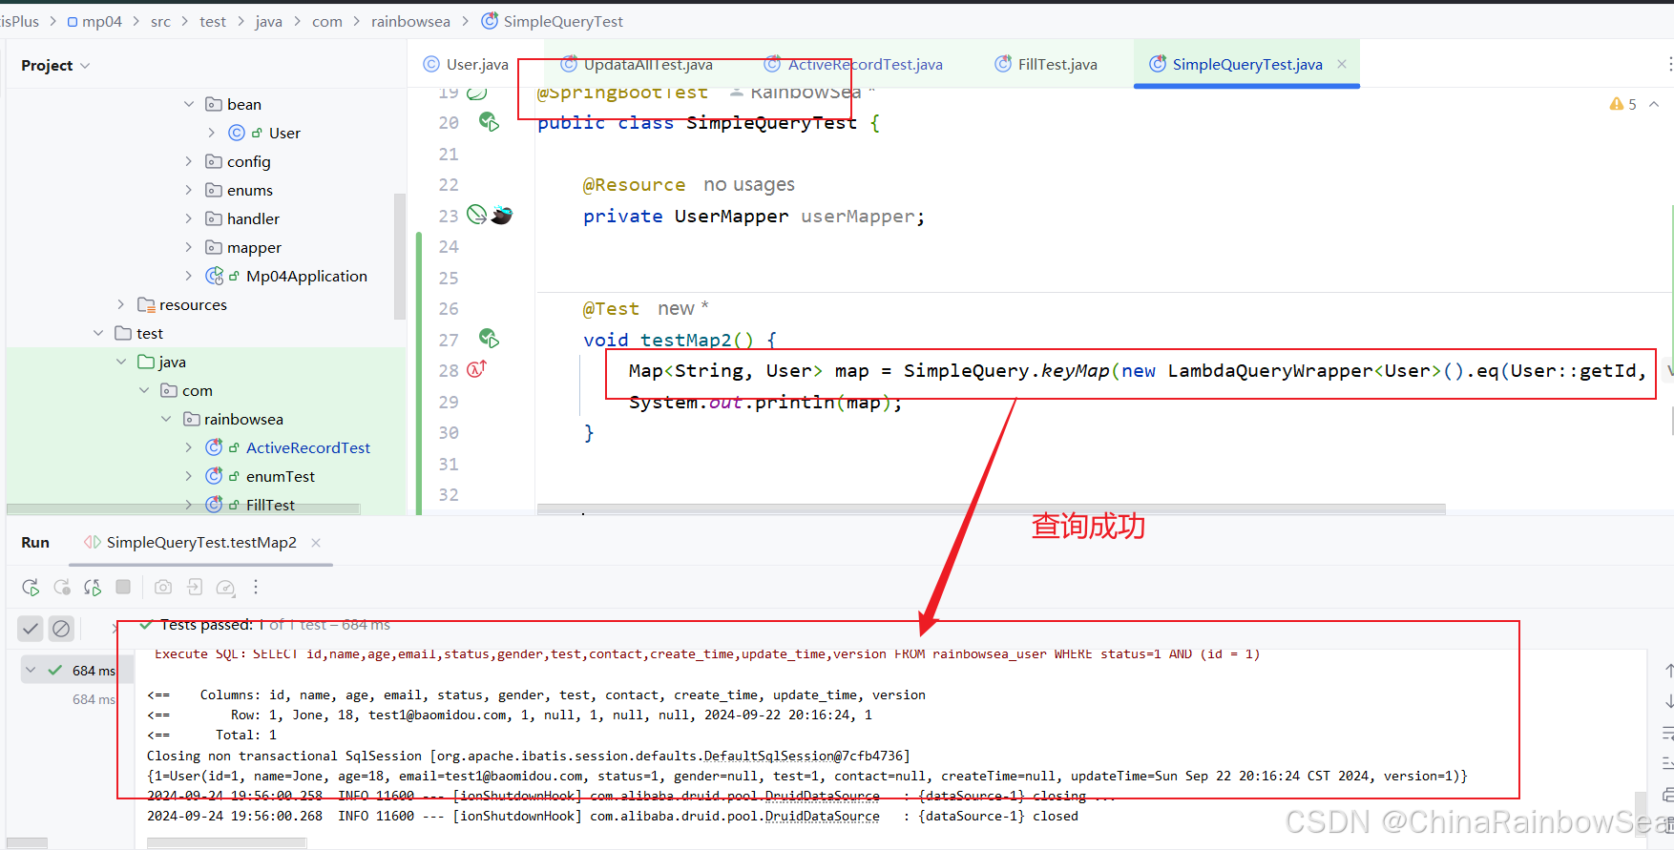Toggle Show Passed tests checkmark filter

click(31, 629)
